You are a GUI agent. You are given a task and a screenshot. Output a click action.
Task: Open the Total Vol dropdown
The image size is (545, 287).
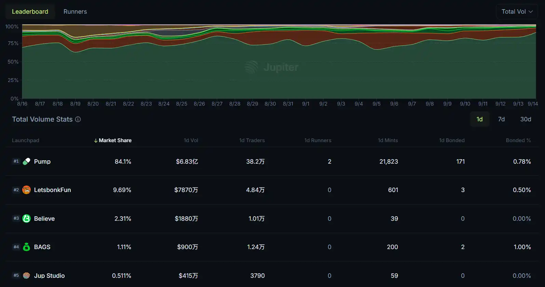[517, 12]
